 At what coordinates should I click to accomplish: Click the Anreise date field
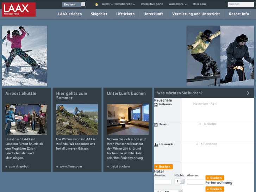(x=163, y=182)
